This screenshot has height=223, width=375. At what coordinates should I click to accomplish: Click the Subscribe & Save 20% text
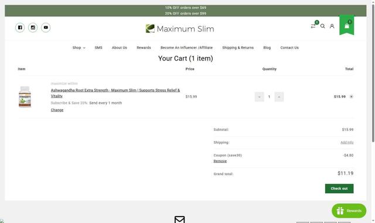click(69, 103)
